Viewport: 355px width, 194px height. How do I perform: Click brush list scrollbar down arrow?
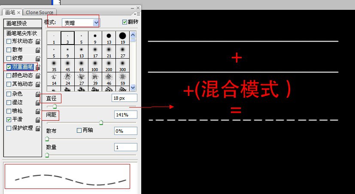pos(133,88)
